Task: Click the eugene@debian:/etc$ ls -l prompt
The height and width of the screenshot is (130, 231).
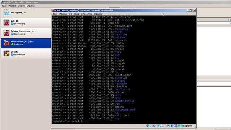Action: pyautogui.click(x=70, y=121)
